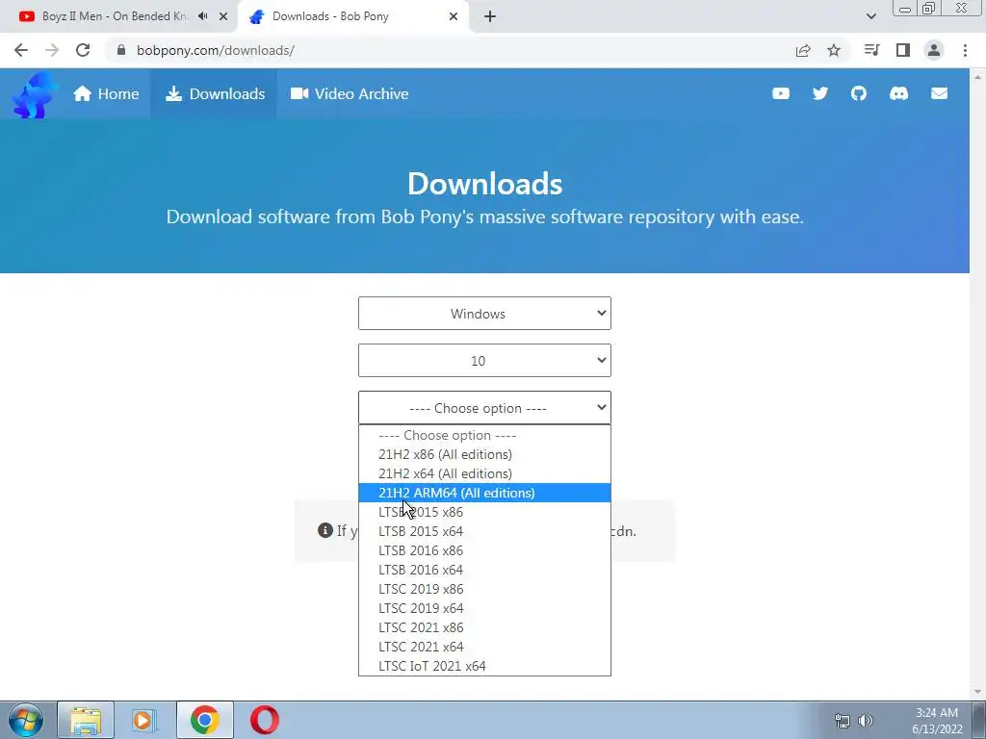Select LTSC IoT 2021 x64
The width and height of the screenshot is (986, 739).
[484, 666]
